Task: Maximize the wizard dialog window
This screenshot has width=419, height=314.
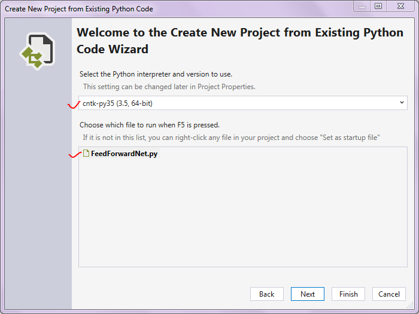Action: (x=378, y=7)
